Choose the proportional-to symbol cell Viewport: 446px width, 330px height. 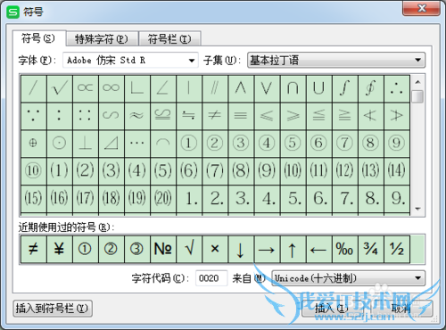pyautogui.click(x=86, y=88)
